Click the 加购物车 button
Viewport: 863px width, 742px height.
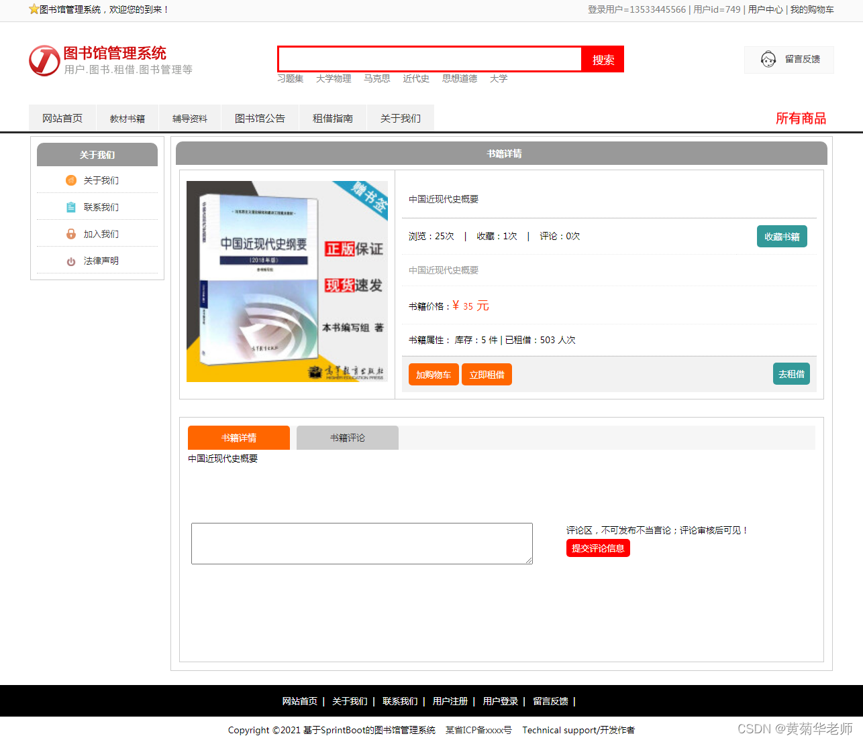(434, 374)
